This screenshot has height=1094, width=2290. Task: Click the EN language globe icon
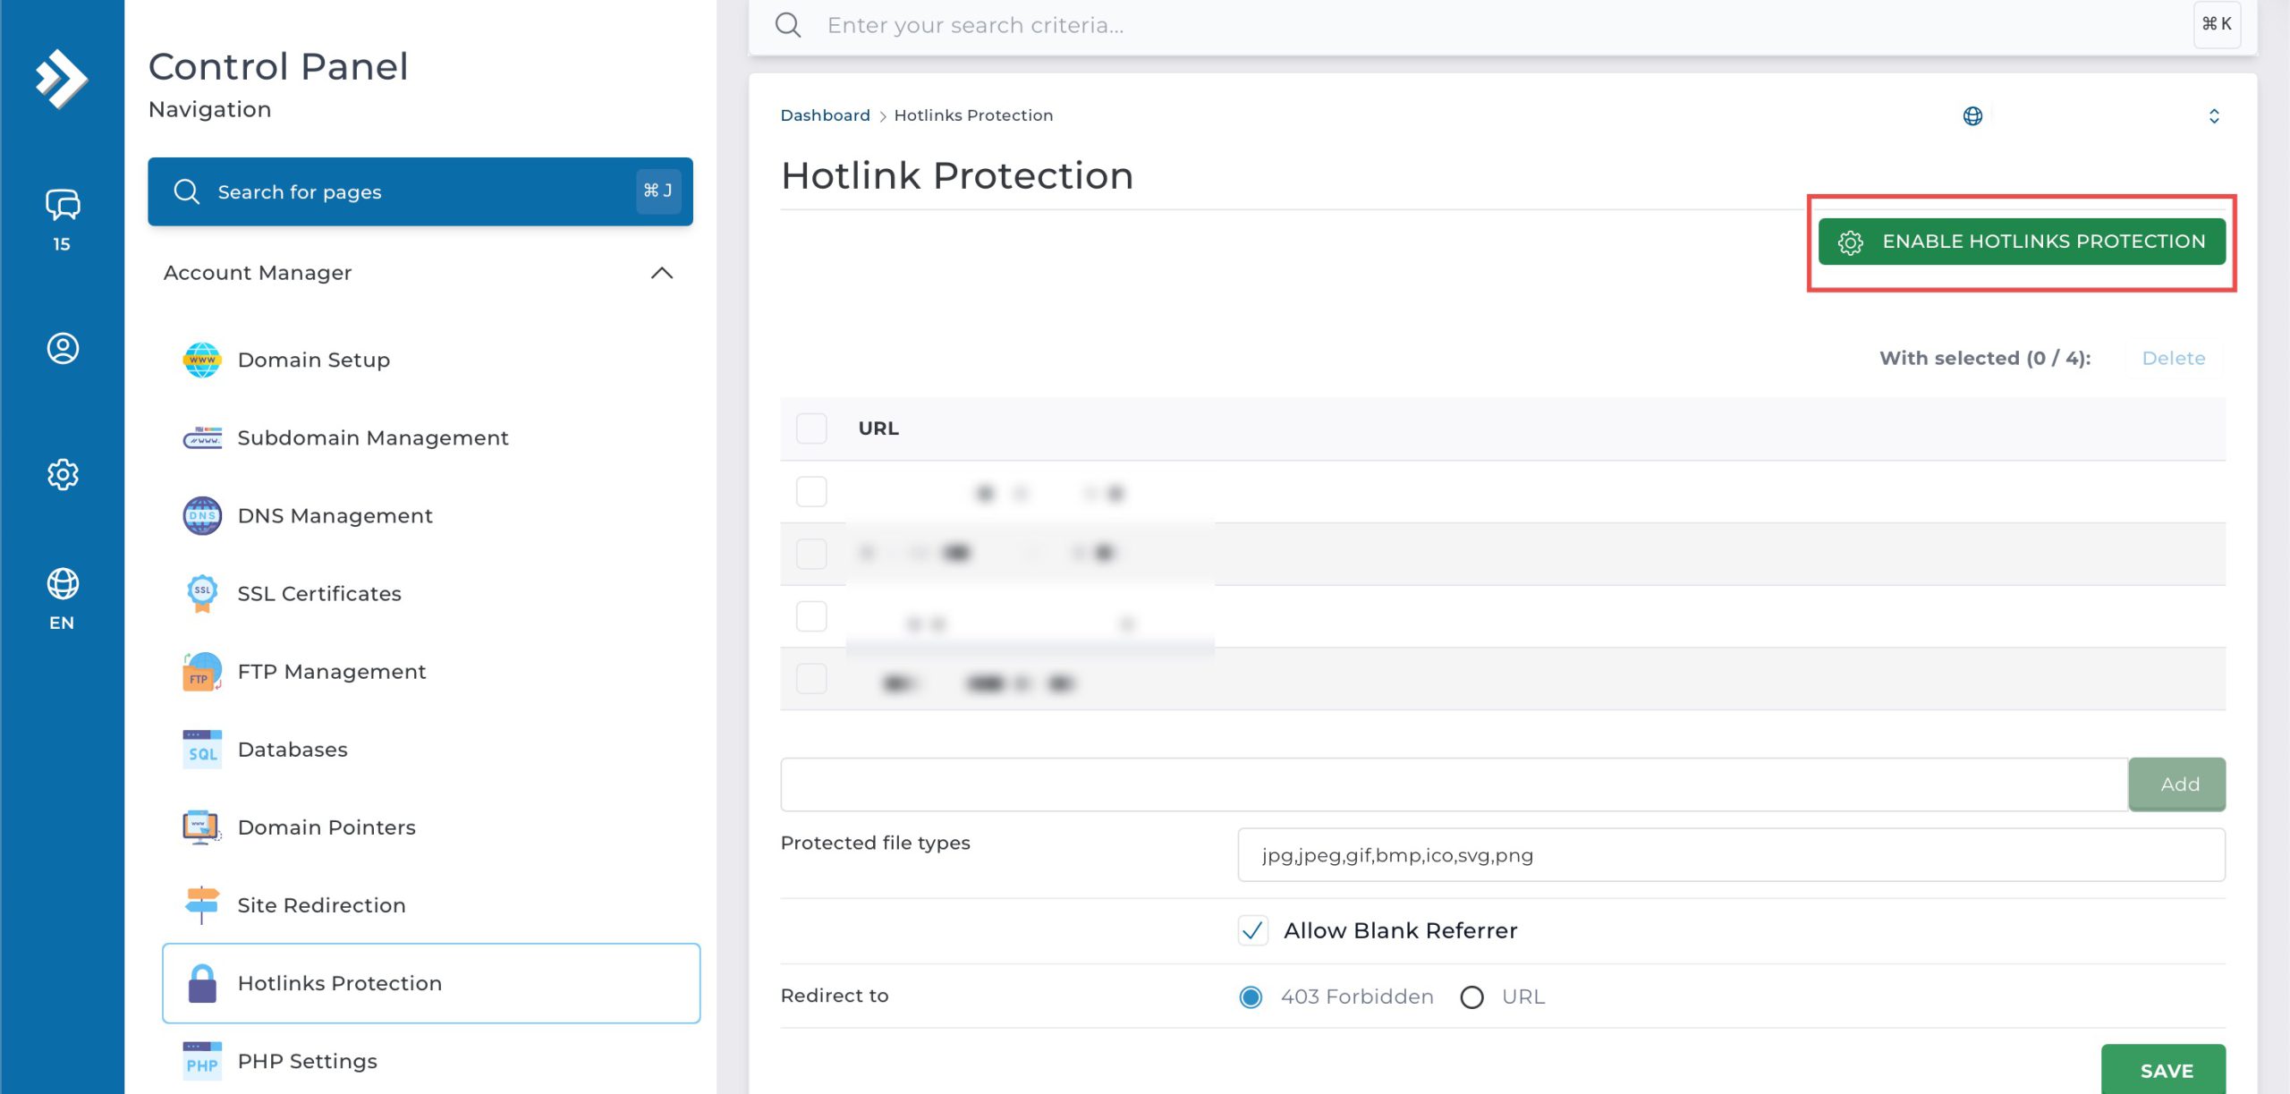click(62, 584)
